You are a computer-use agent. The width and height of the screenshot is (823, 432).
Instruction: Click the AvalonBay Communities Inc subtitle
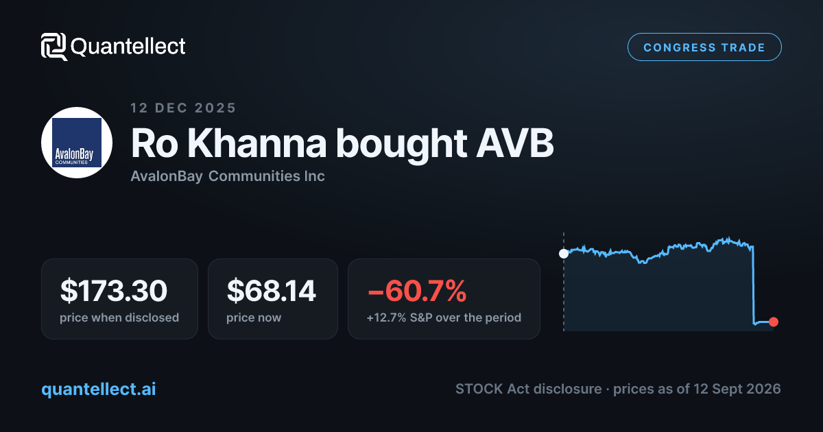pos(228,176)
